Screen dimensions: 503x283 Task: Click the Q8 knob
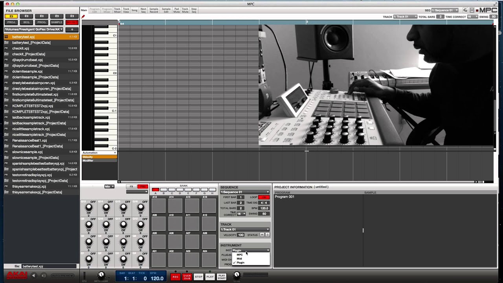point(141,241)
